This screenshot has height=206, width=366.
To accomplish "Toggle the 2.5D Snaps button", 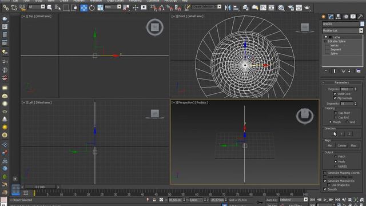I will [x=153, y=7].
